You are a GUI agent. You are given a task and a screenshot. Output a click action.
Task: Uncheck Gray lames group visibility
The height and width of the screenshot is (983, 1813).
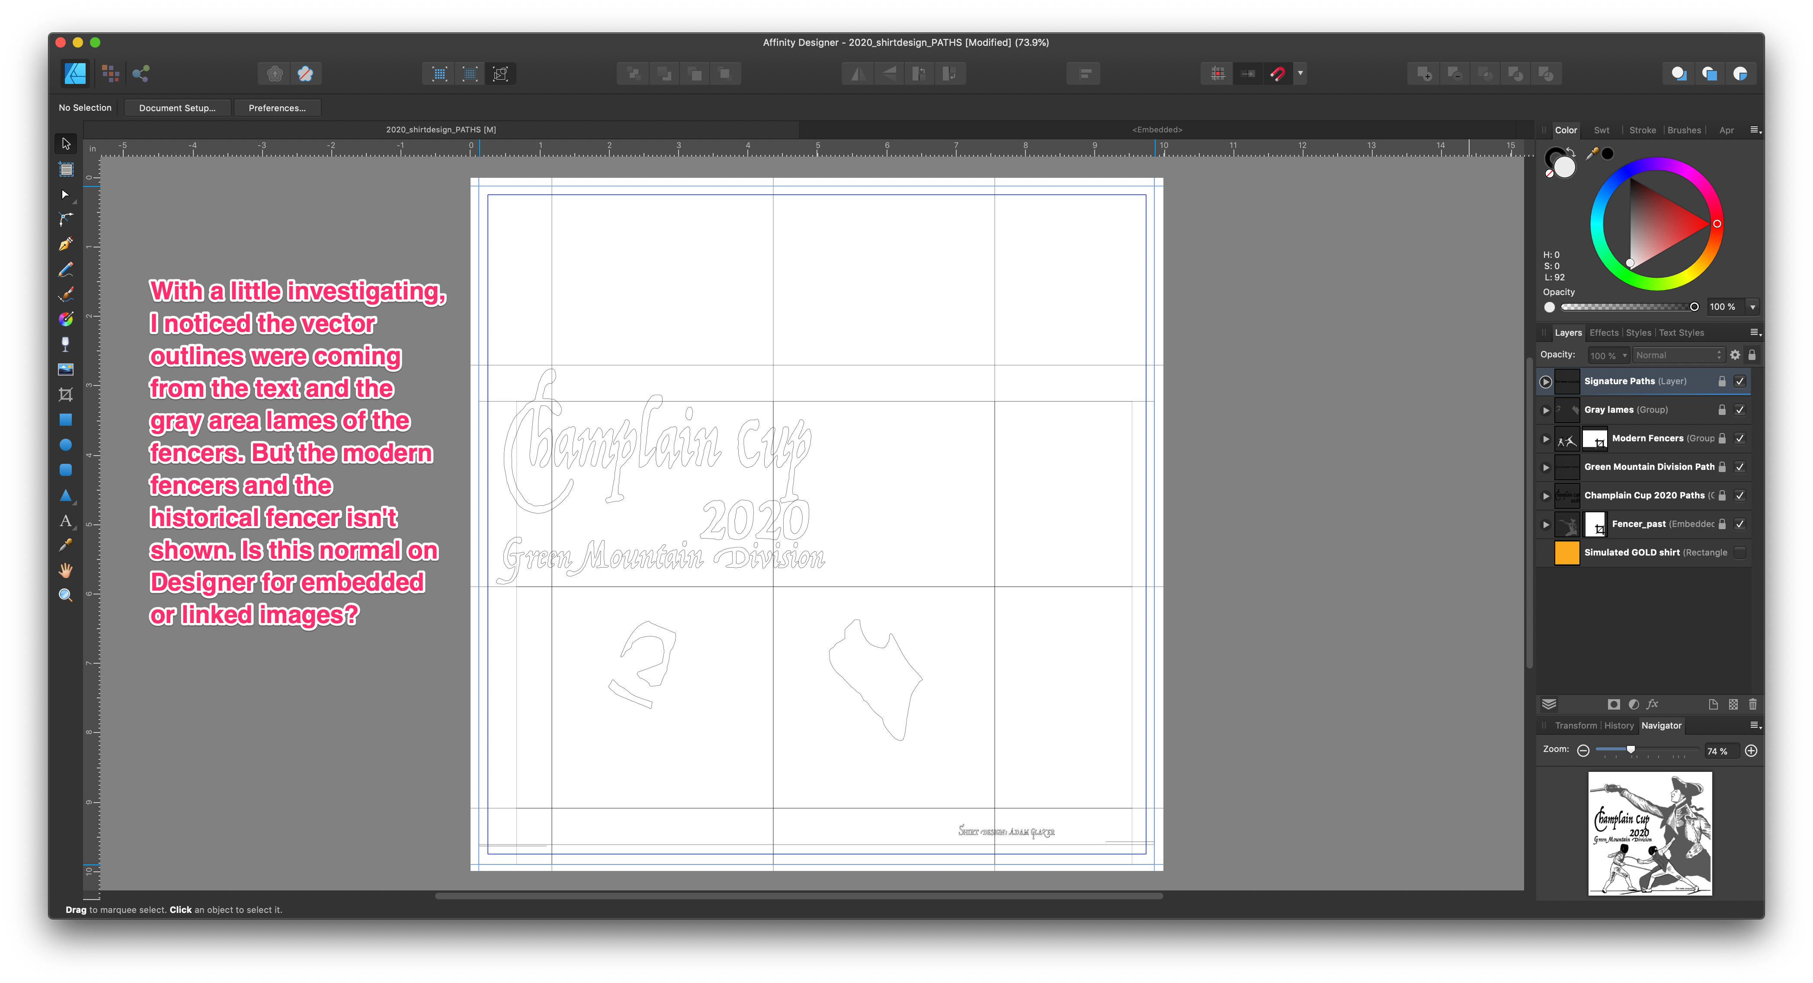point(1740,410)
